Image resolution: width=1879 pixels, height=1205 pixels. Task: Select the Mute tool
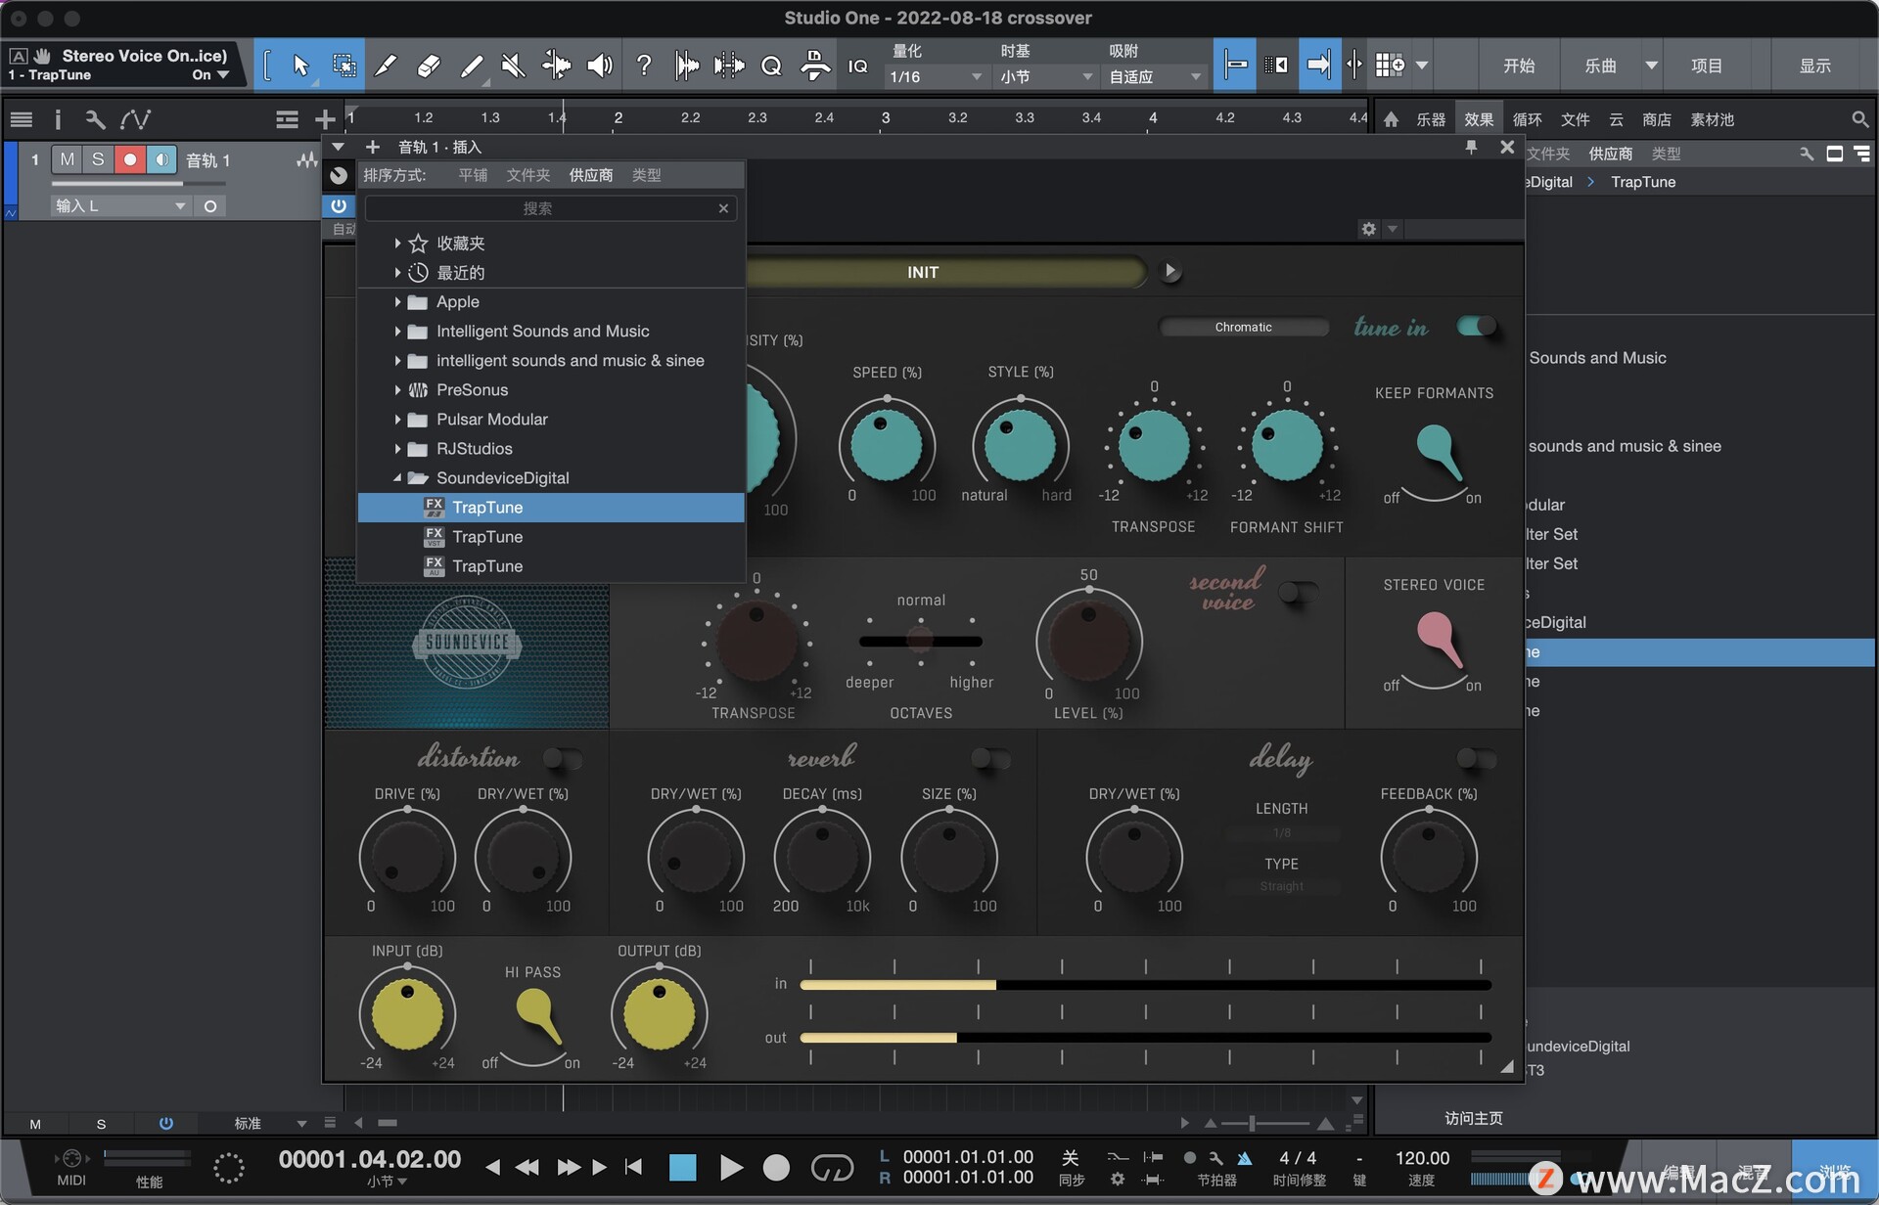pyautogui.click(x=513, y=66)
